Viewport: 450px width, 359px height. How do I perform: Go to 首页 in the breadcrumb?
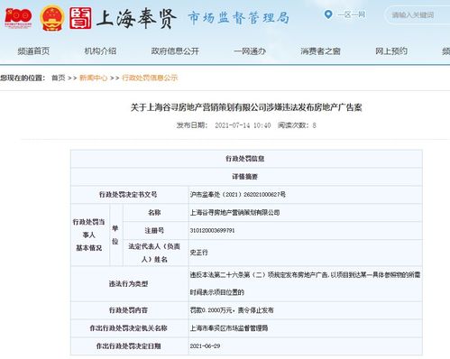59,78
